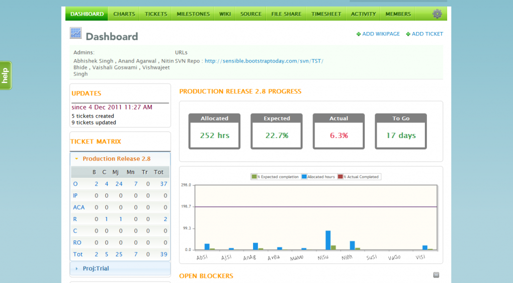
Task: Open the Activity tab
Action: (363, 13)
